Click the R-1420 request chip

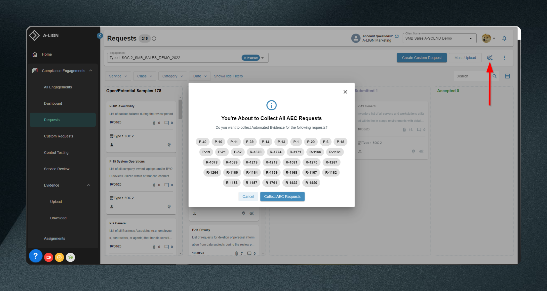[x=311, y=183]
